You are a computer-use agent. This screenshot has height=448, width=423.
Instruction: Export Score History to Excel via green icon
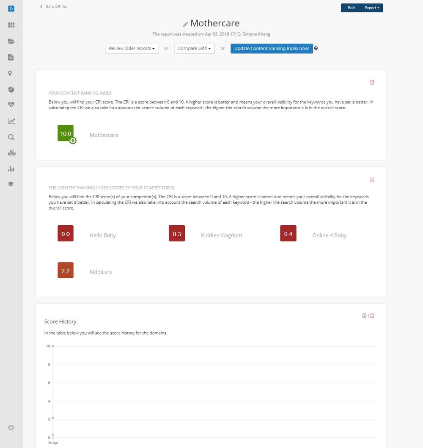tap(364, 315)
